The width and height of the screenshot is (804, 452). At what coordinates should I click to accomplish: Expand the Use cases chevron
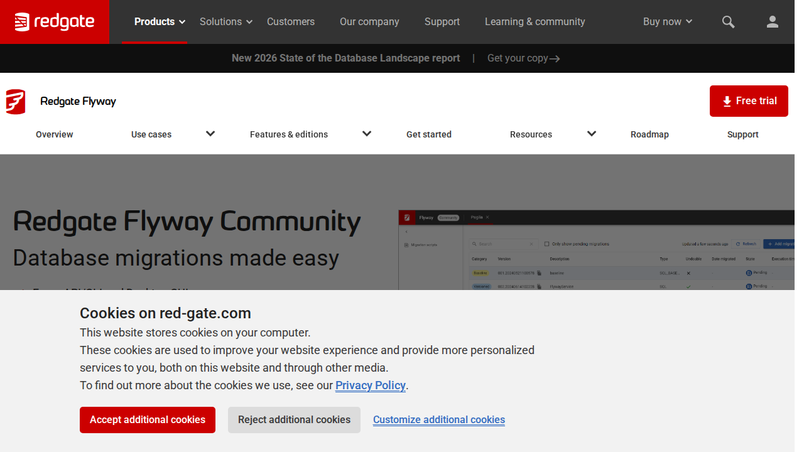(210, 134)
